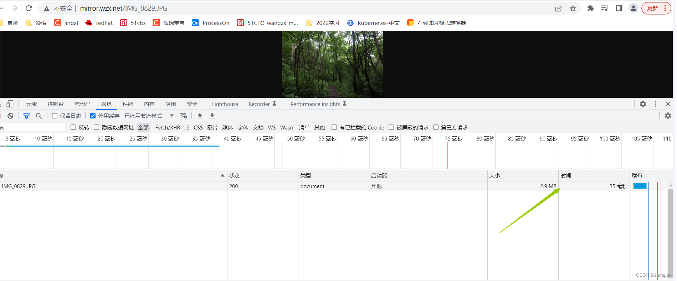677x281 pixels.
Task: Select the IMG_0829.JPG request row
Action: click(315, 186)
